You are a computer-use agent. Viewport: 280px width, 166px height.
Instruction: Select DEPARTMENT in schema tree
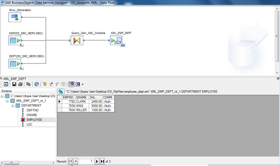(x=31, y=106)
